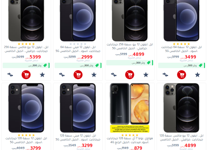View Huawei Nova 7i product image
This screenshot has width=208, height=150.
(130, 108)
